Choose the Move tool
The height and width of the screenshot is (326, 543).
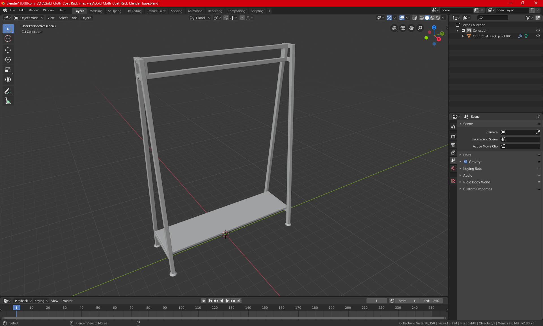(x=8, y=50)
